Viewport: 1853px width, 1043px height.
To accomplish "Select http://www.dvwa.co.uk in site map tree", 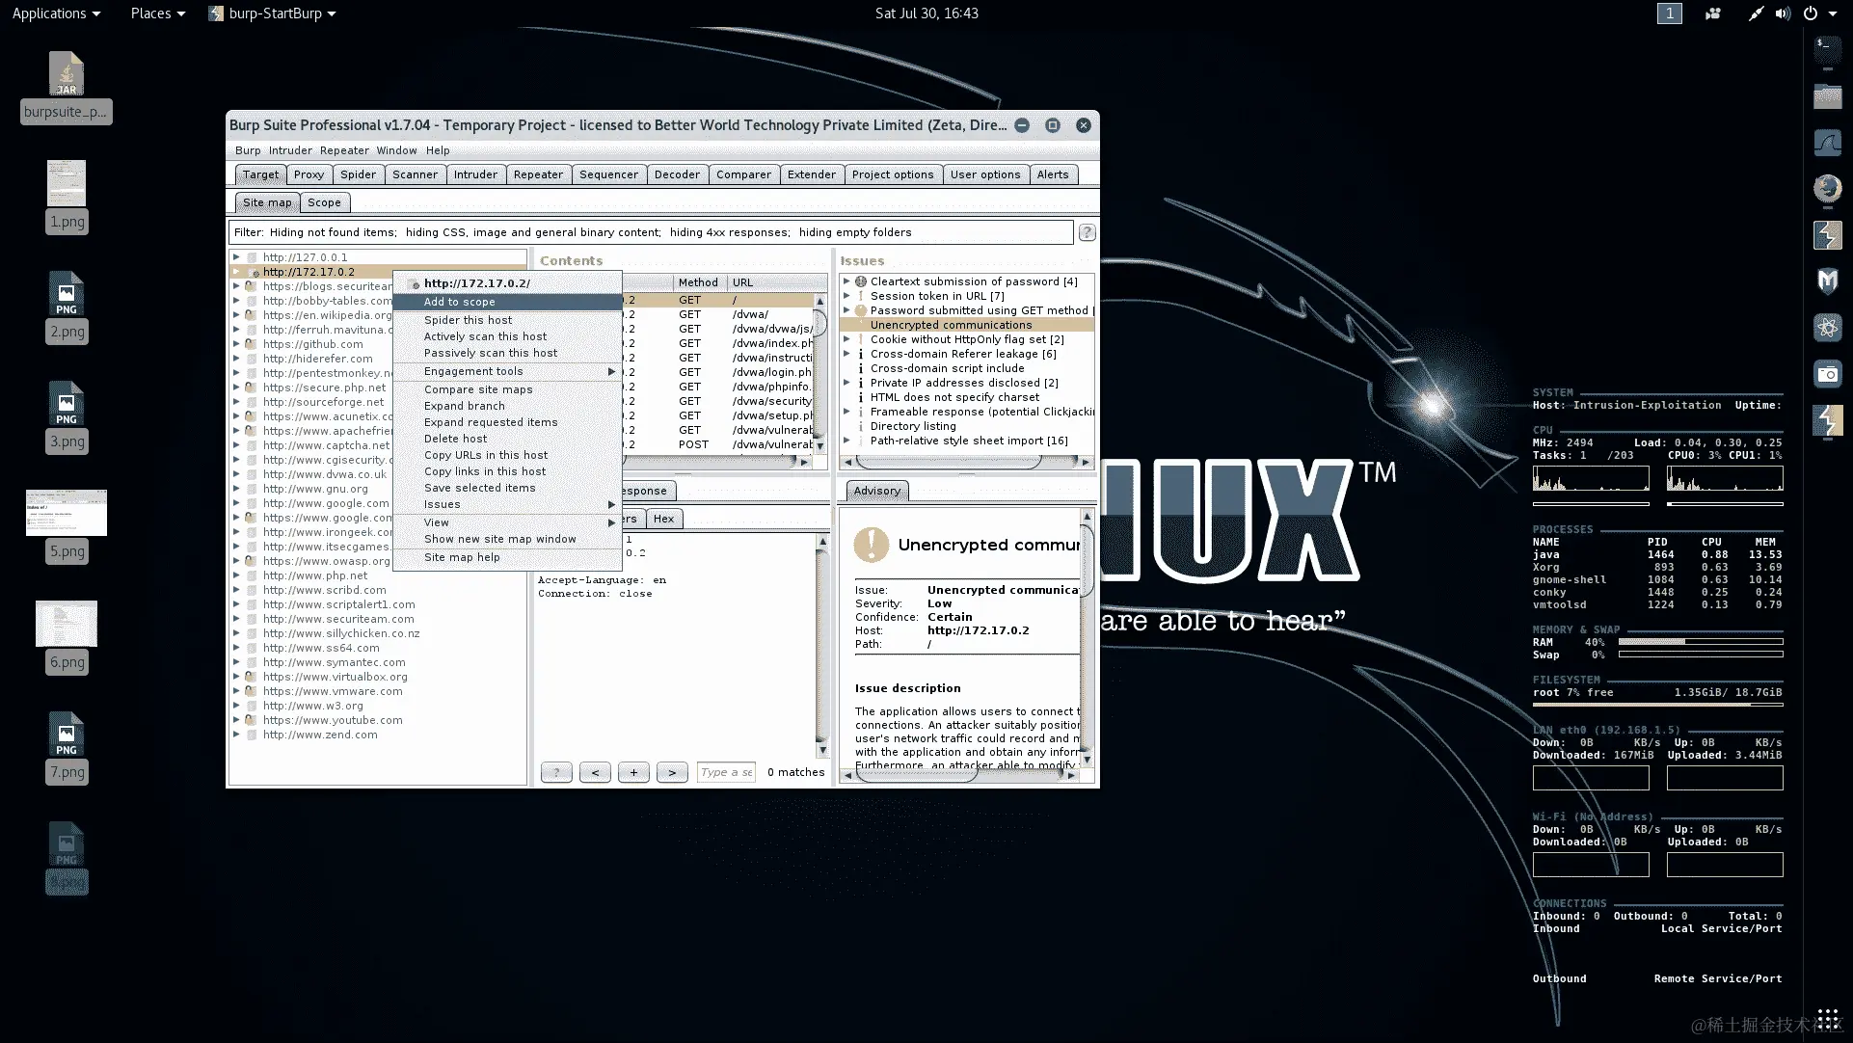I will click(x=325, y=474).
